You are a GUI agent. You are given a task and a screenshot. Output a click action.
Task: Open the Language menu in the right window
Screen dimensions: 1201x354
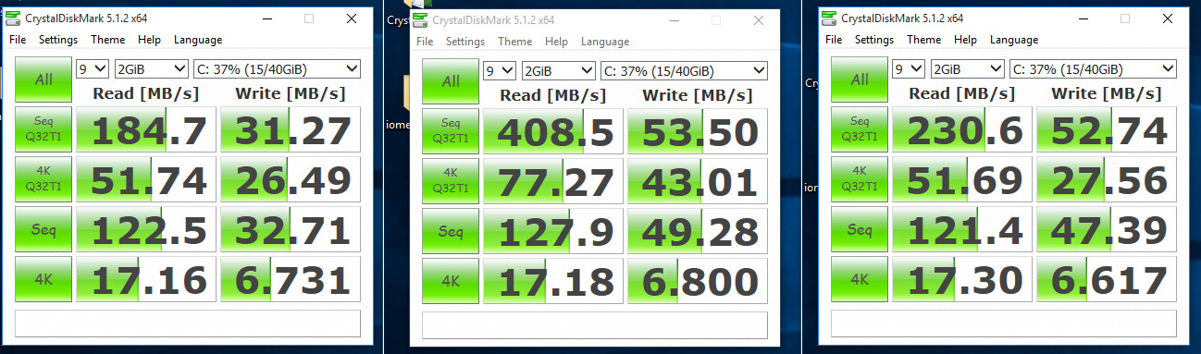1015,40
